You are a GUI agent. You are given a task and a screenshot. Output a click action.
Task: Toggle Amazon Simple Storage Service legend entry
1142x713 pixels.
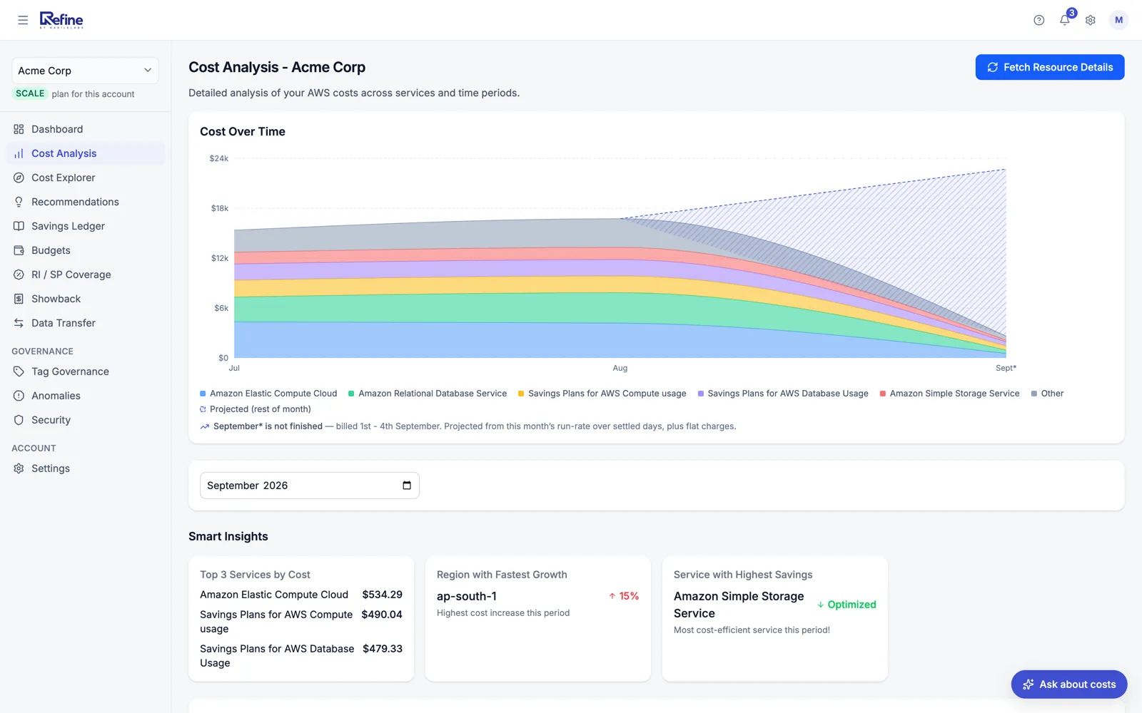pyautogui.click(x=950, y=394)
